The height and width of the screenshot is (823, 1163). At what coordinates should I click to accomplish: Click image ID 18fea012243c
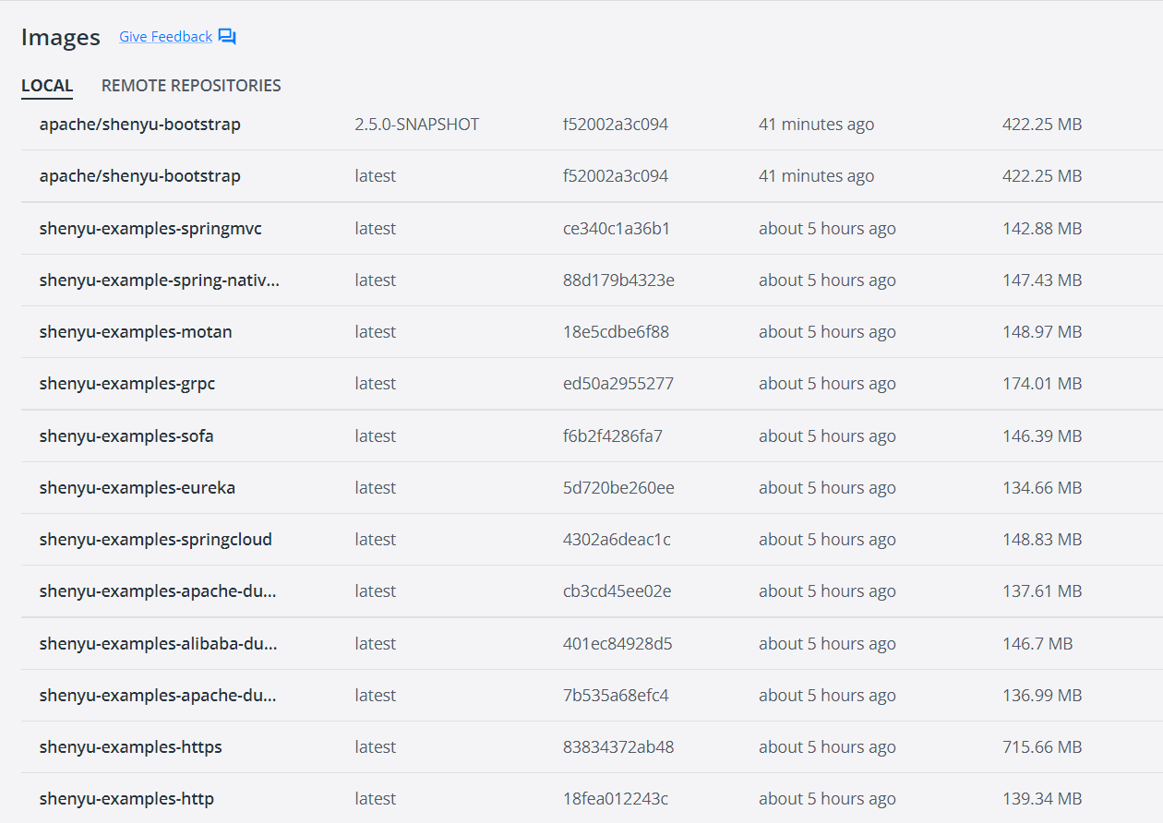point(616,799)
